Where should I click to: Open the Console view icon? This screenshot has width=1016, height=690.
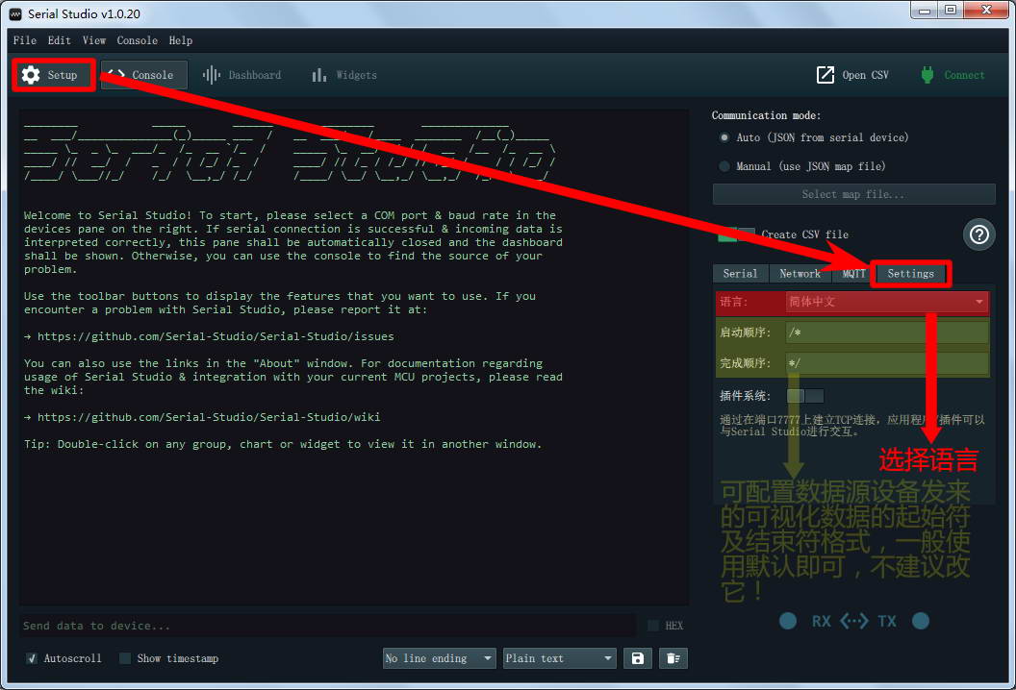tap(117, 75)
